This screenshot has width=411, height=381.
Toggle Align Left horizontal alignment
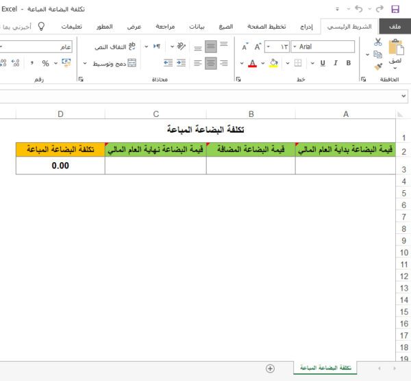click(x=198, y=63)
